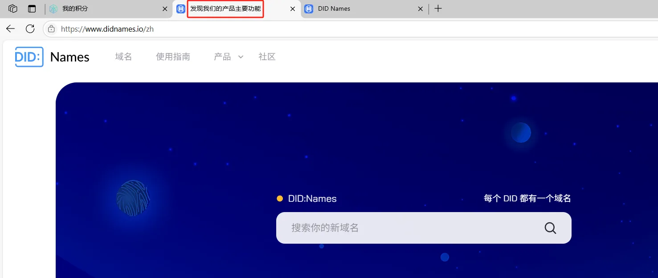Expand the 产品 dropdown menu
This screenshot has width=658, height=278.
point(229,57)
